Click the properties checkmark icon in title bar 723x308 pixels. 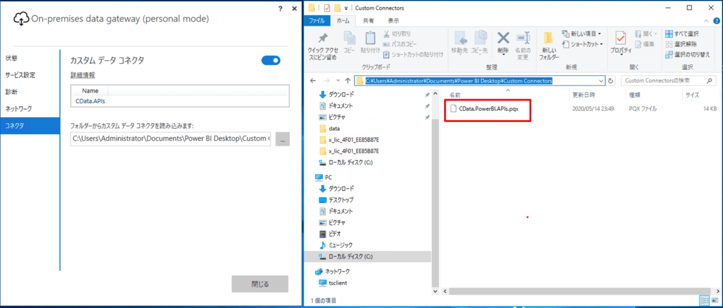(328, 8)
